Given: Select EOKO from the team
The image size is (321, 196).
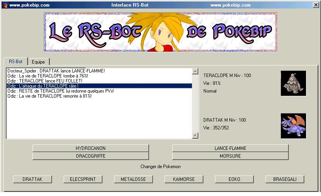Looking at the screenshot, I should tap(234, 179).
